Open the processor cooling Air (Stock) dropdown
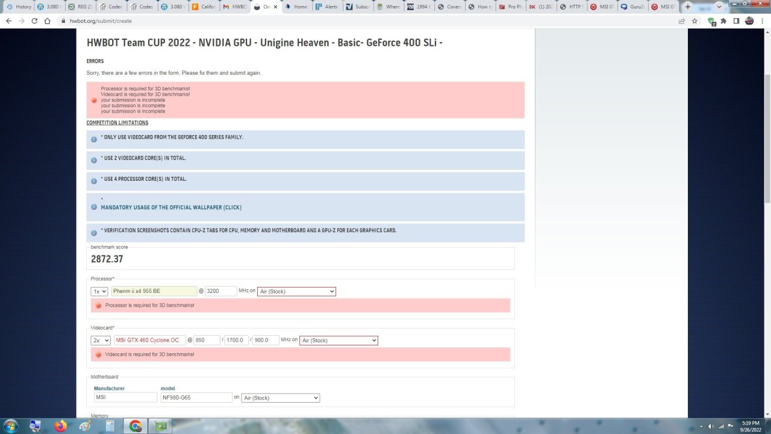 point(296,291)
